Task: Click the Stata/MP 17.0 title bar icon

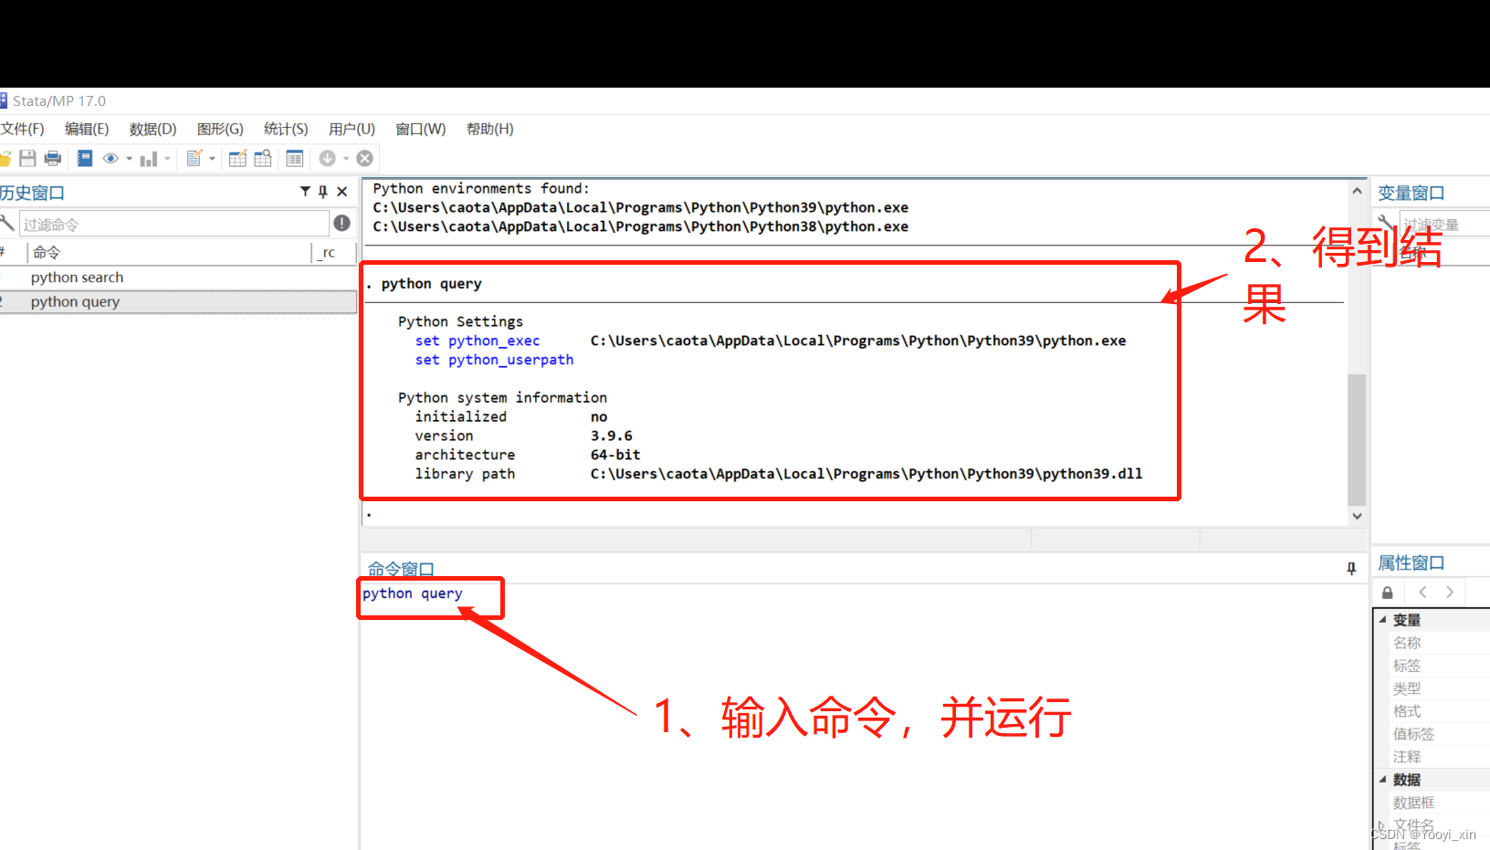Action: (x=4, y=100)
